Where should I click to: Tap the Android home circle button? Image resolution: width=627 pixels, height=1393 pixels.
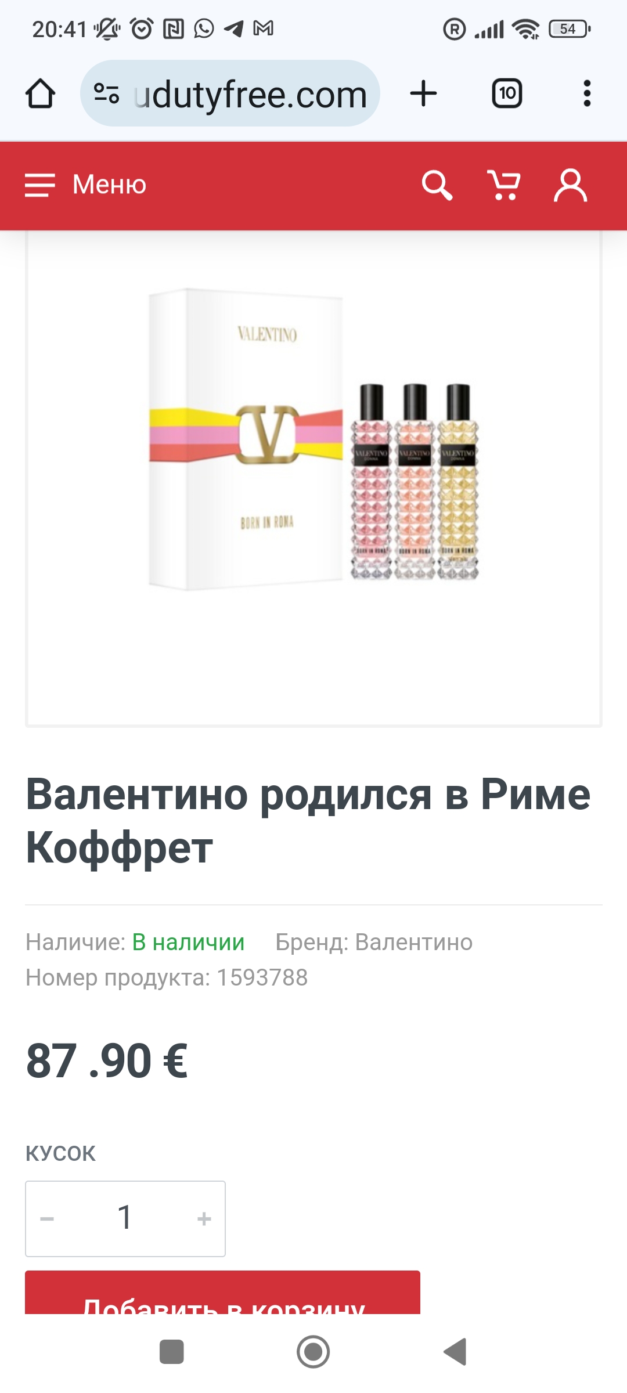(x=313, y=1352)
